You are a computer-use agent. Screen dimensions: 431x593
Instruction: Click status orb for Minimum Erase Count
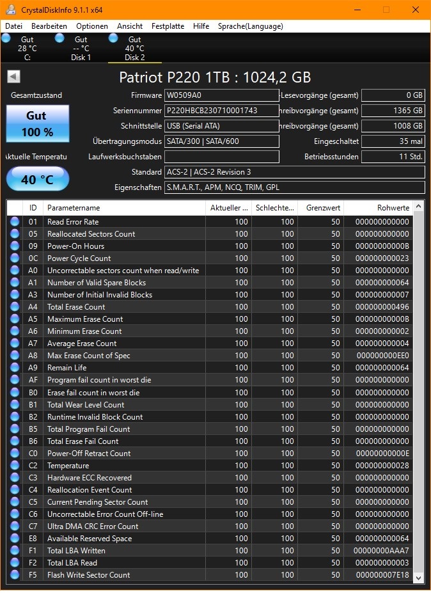coord(15,331)
